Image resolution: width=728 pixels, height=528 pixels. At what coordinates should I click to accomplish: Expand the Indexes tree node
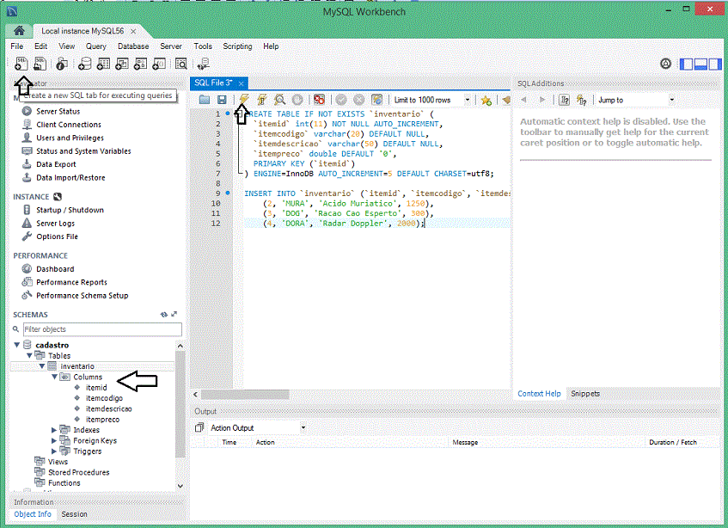tap(54, 430)
